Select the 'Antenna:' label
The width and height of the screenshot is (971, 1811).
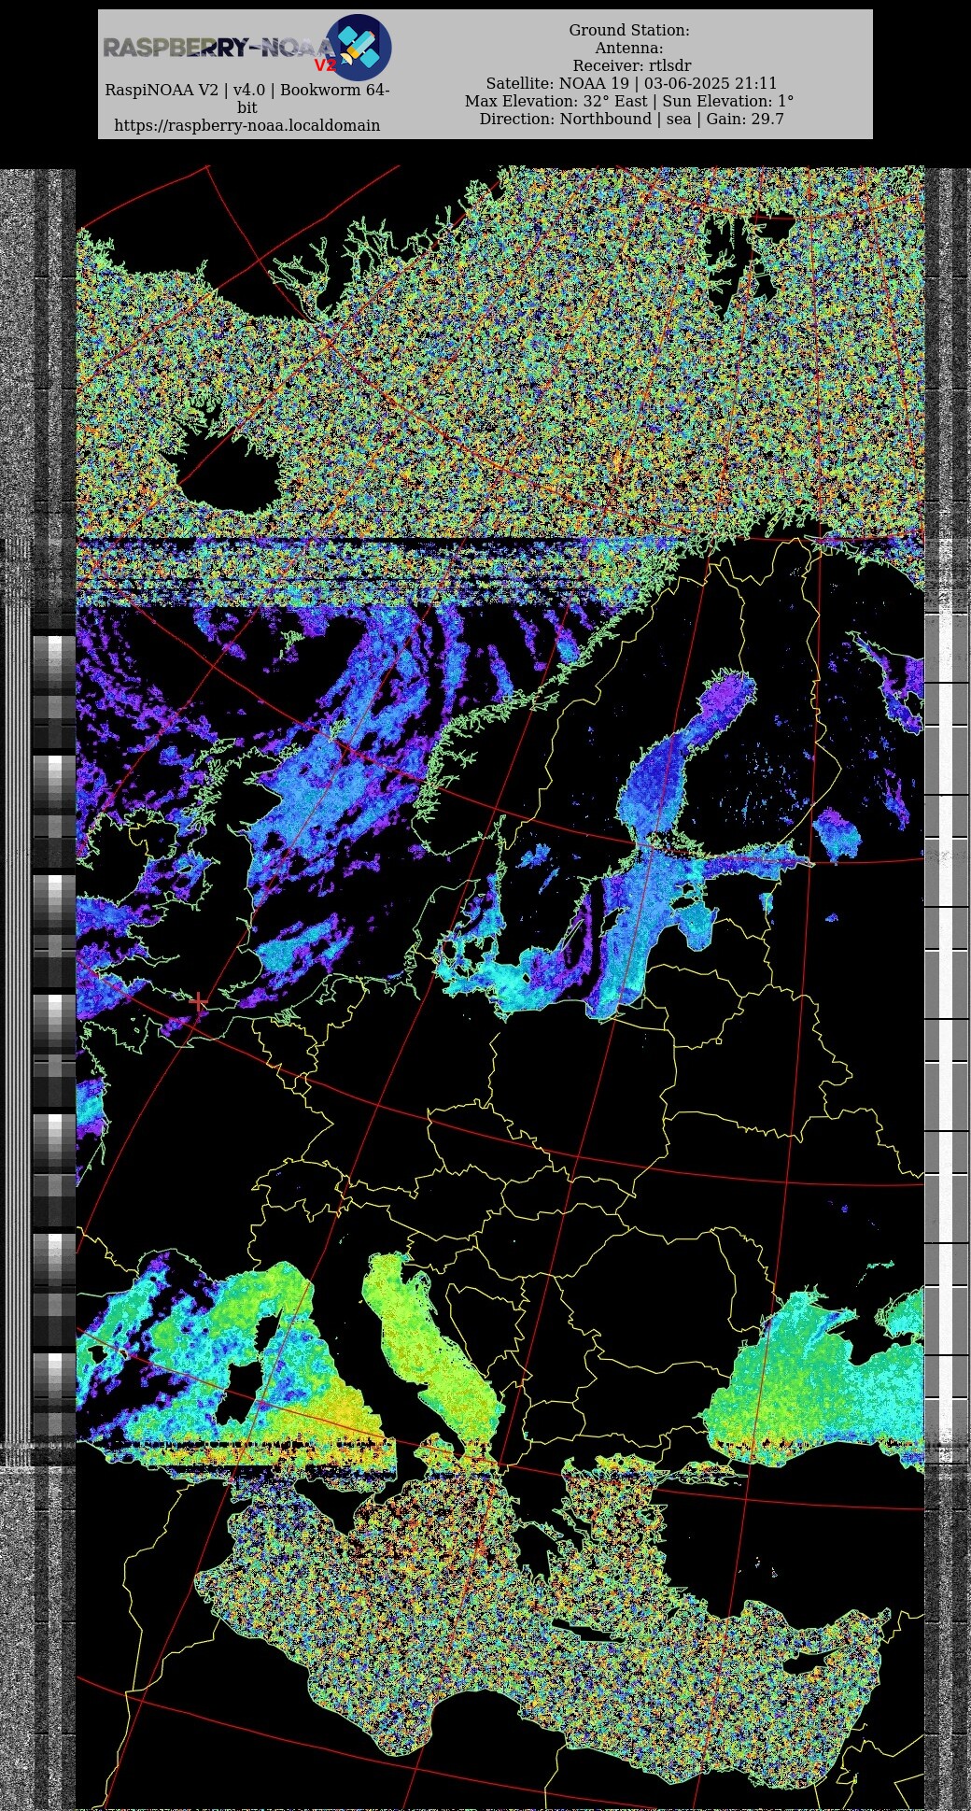(x=629, y=48)
